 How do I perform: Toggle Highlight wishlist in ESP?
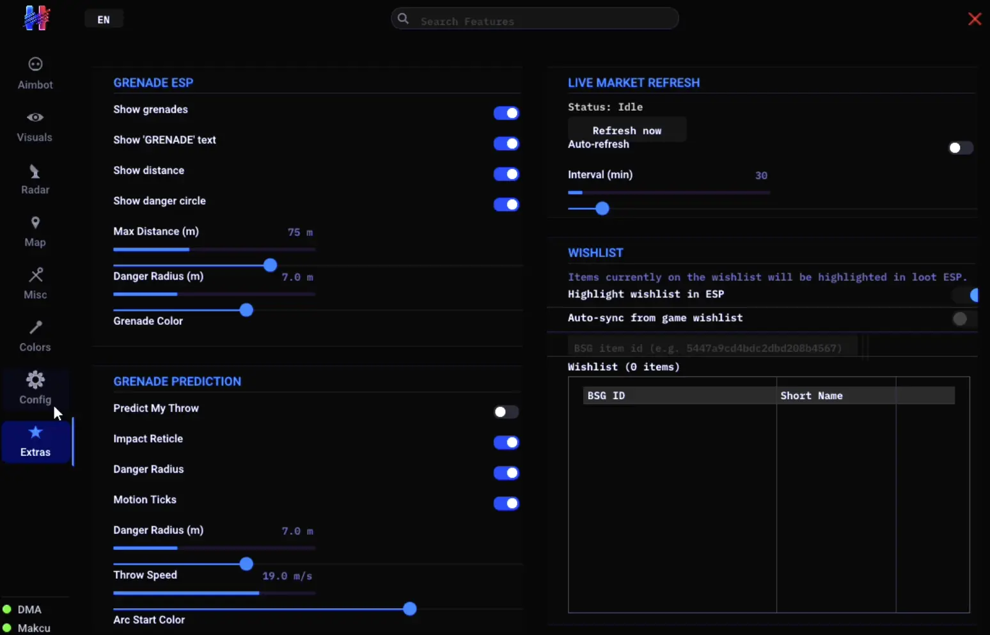pos(966,295)
